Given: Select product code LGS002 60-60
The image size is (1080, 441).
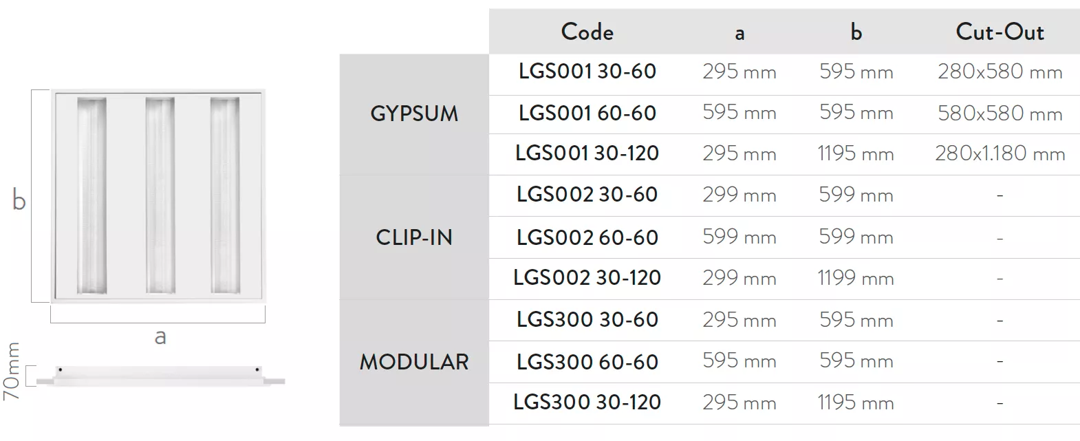Looking at the screenshot, I should pyautogui.click(x=587, y=238).
